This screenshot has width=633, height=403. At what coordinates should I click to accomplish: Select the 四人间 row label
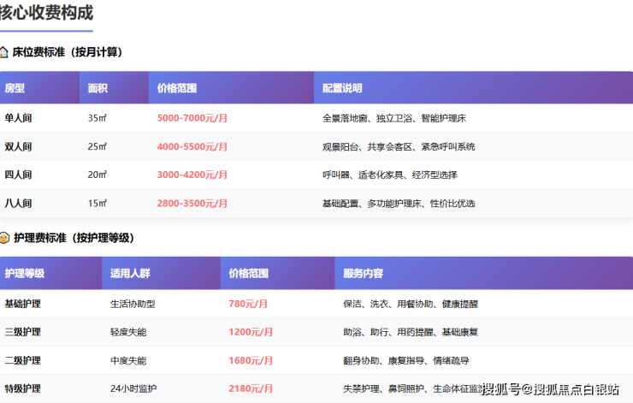18,175
